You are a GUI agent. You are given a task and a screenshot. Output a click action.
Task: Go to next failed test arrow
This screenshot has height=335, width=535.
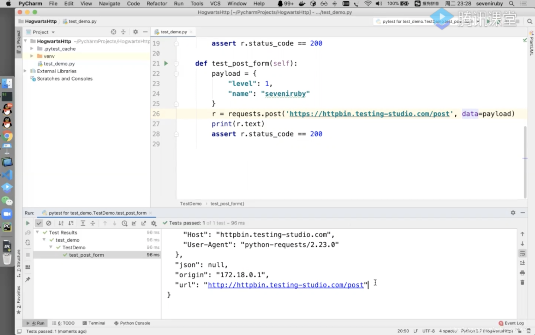[x=114, y=223]
